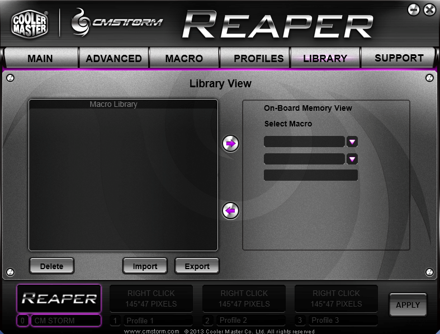This screenshot has width=440, height=334.
Task: Open the first Select Macro dropdown arrow
Action: pyautogui.click(x=352, y=142)
